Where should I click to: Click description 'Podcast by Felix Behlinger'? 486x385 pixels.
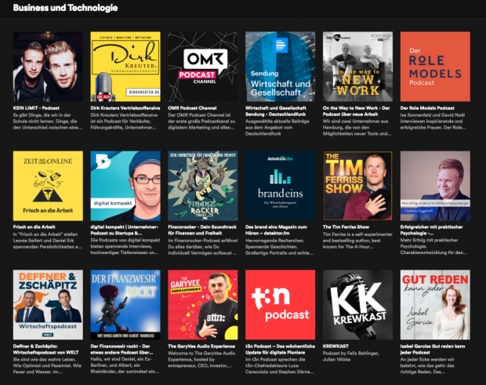(x=351, y=357)
